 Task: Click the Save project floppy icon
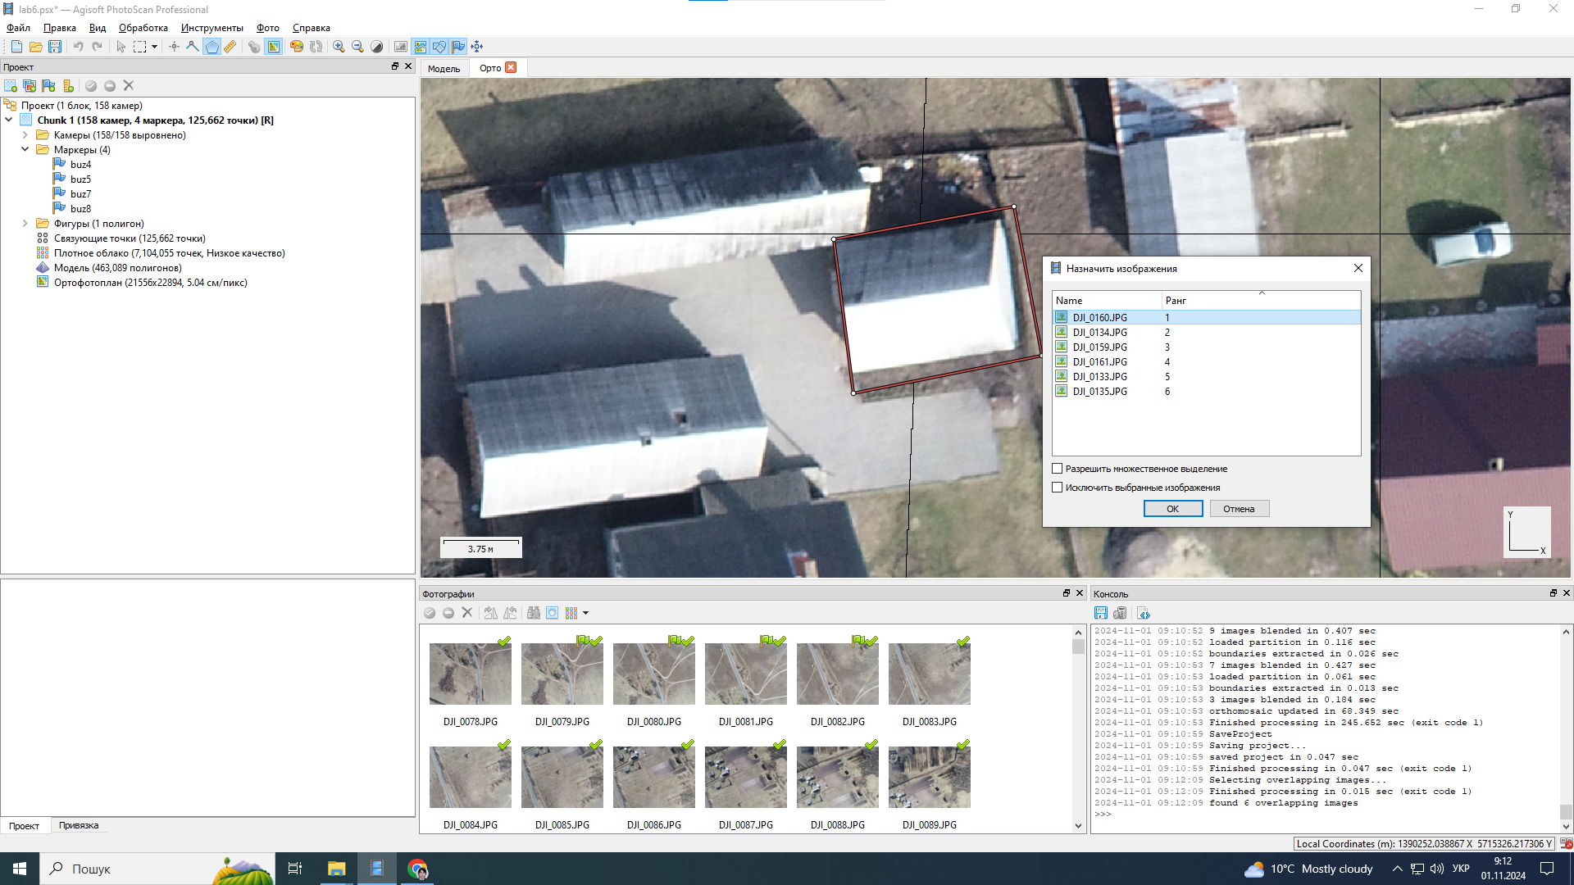pos(55,47)
